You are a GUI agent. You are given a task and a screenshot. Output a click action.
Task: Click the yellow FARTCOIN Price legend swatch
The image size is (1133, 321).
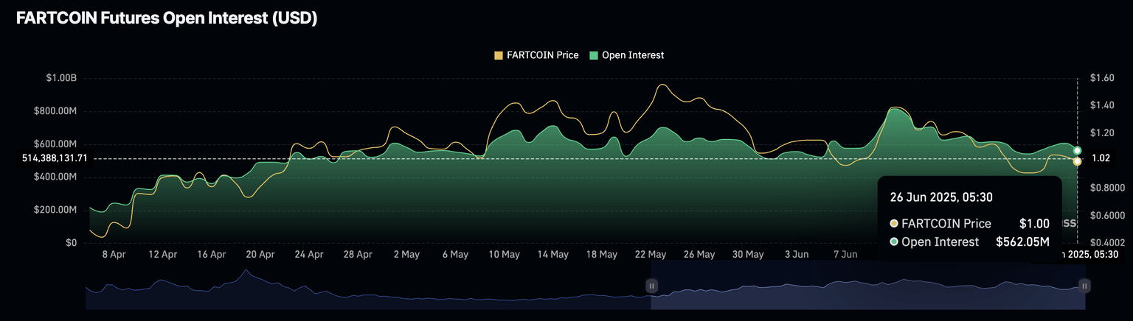499,55
